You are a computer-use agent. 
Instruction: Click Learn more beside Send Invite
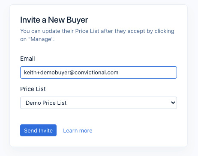[x=78, y=130]
